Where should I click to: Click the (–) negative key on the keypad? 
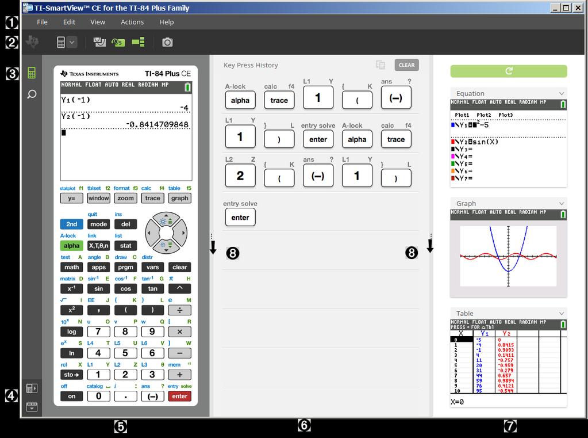tap(153, 396)
